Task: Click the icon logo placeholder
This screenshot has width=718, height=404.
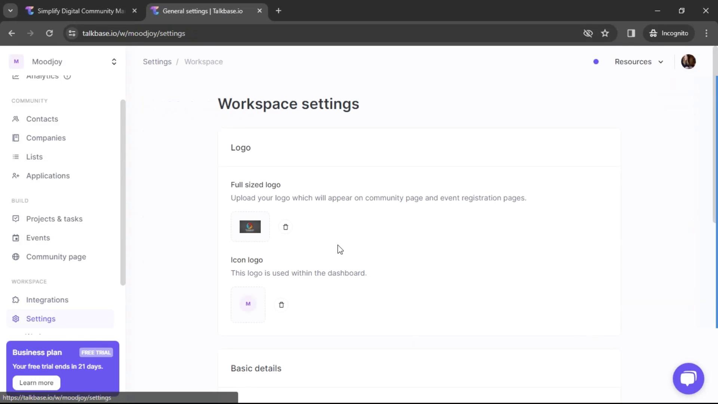Action: click(x=248, y=304)
